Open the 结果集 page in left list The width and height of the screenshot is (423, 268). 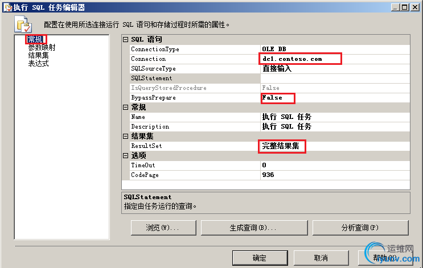pos(38,56)
